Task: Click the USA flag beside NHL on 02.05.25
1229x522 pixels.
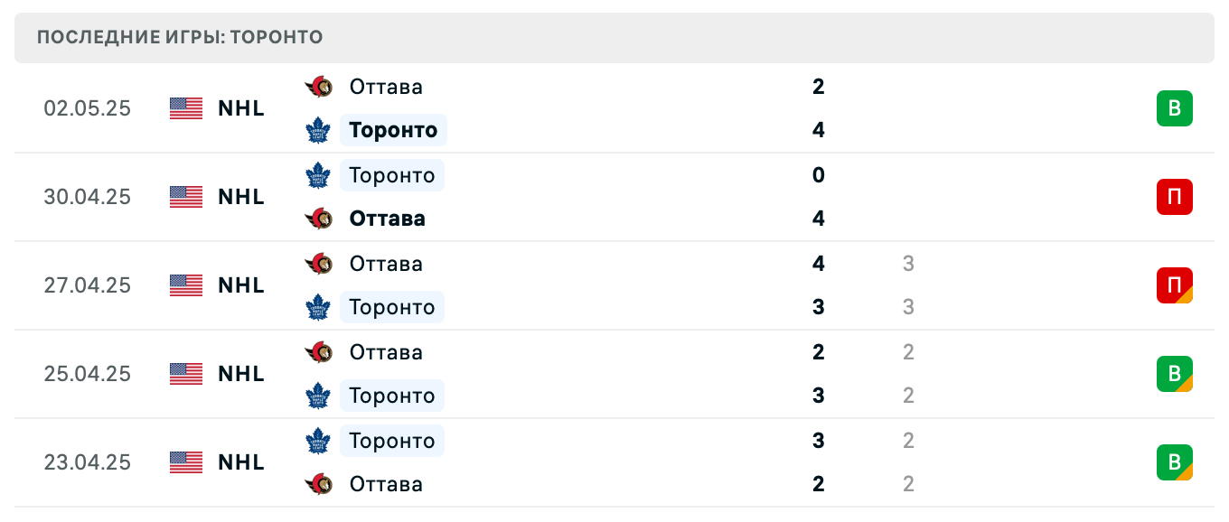Action: coord(186,108)
